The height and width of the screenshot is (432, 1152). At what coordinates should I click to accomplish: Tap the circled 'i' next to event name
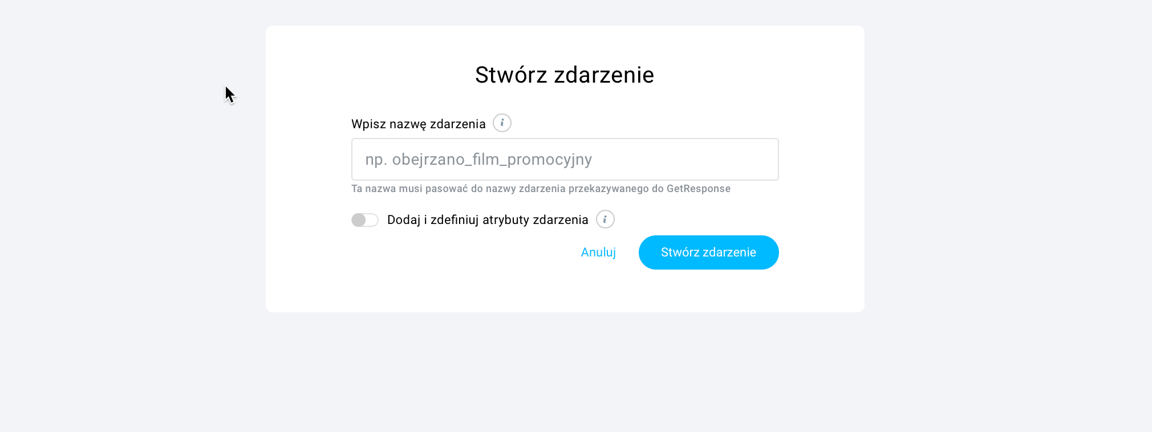pyautogui.click(x=502, y=123)
